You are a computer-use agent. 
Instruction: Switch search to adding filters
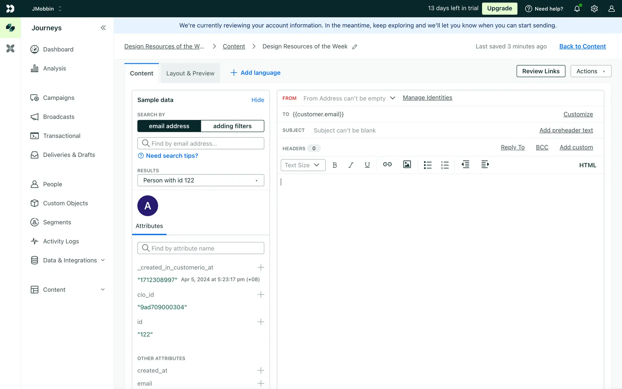coord(232,126)
